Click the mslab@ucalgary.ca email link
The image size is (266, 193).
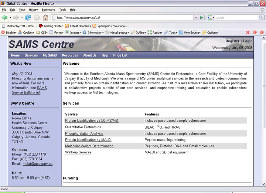coord(37,164)
